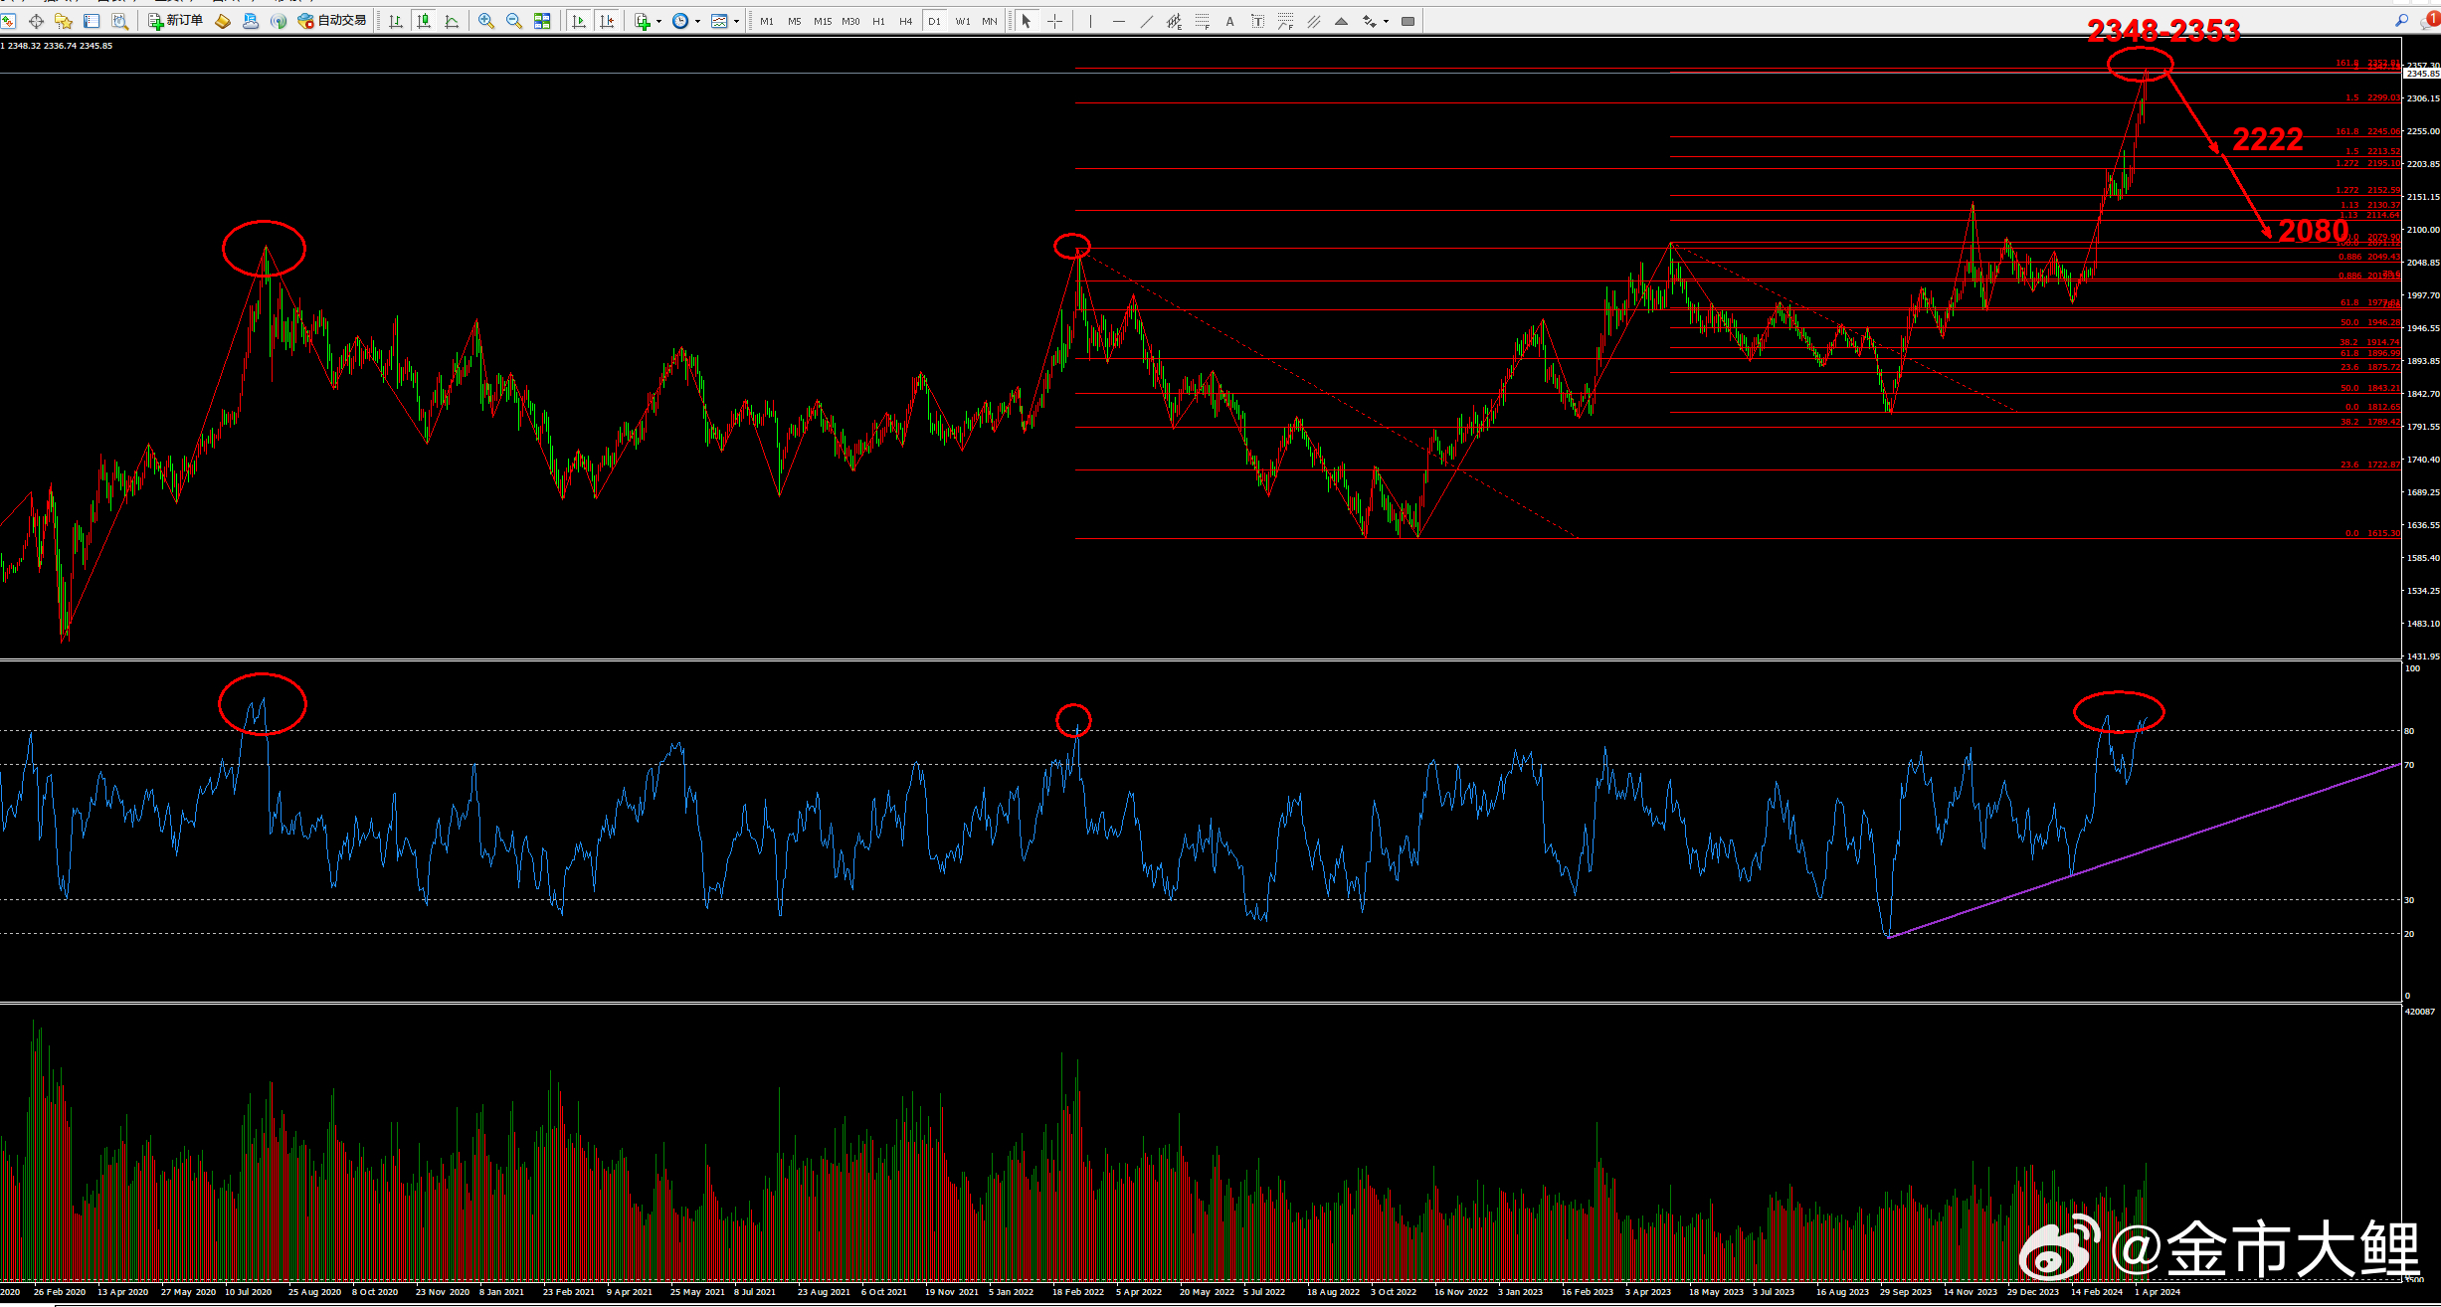Expand the chart templates dropdown
2441x1307 pixels.
(x=736, y=22)
